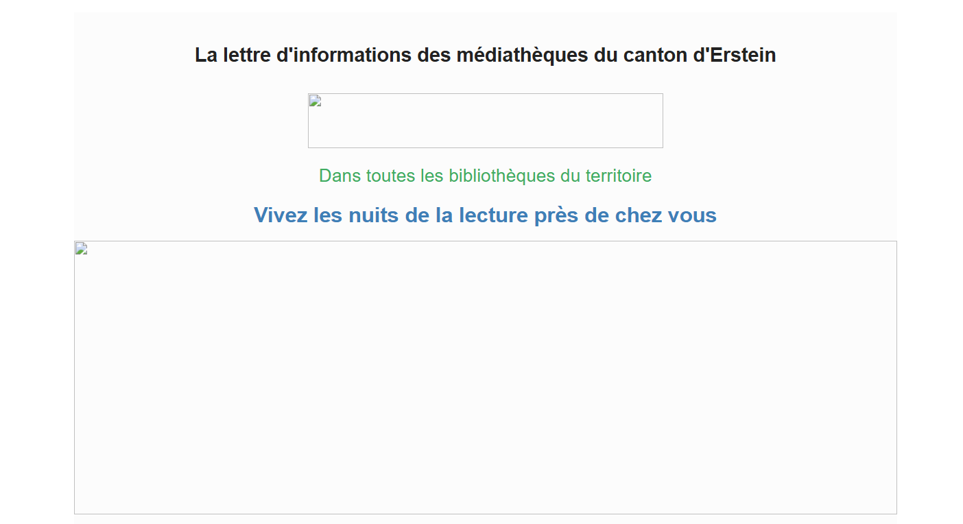Screen dimensions: 963x524
Task: Click the broken image icon of large lower image
Action: pyautogui.click(x=82, y=248)
